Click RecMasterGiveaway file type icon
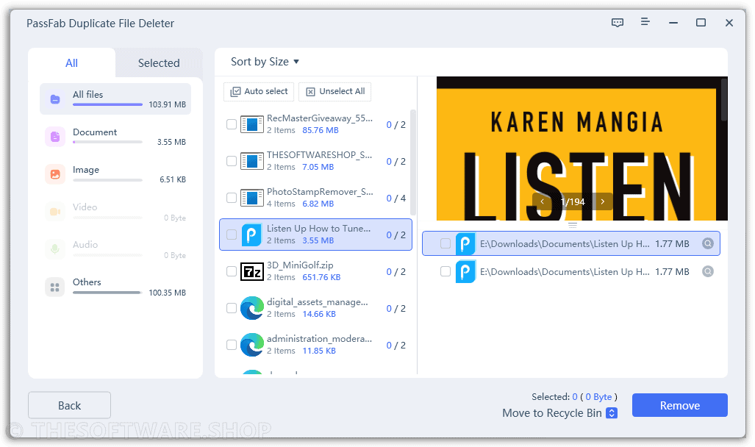The height and width of the screenshot is (447, 755). (252, 124)
